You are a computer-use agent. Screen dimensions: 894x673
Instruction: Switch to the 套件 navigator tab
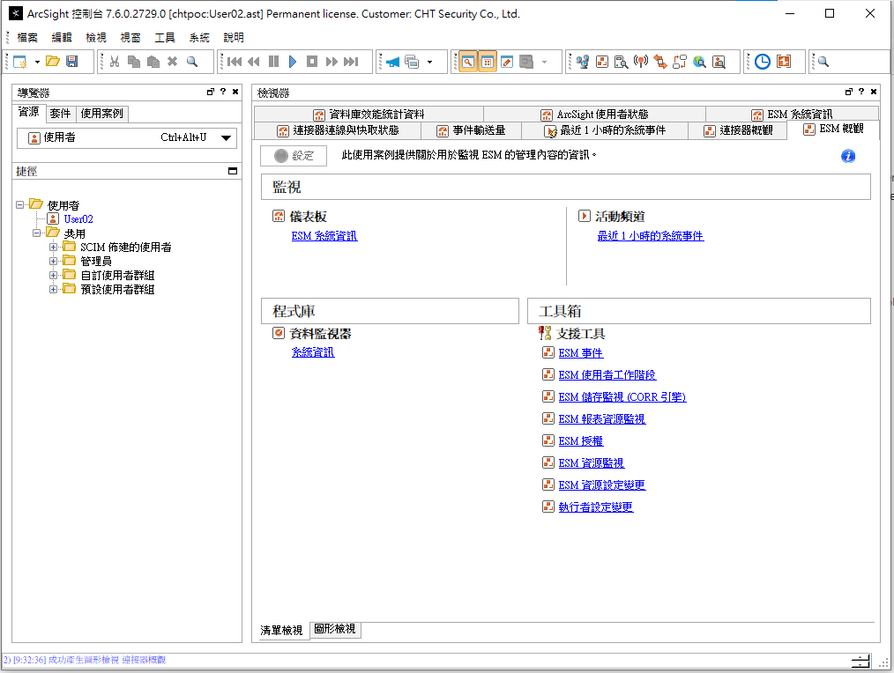(60, 114)
